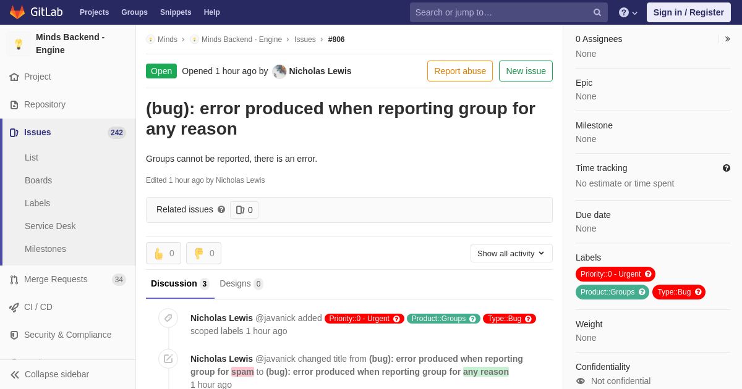Give a thumbs up reaction

(x=163, y=253)
